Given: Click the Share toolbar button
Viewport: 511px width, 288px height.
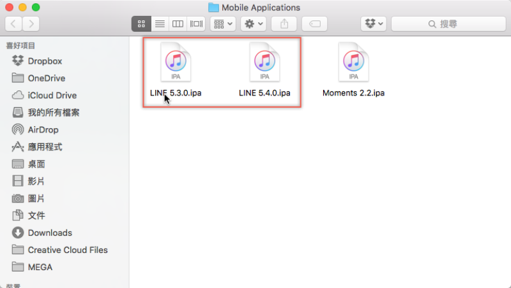Looking at the screenshot, I should 284,24.
